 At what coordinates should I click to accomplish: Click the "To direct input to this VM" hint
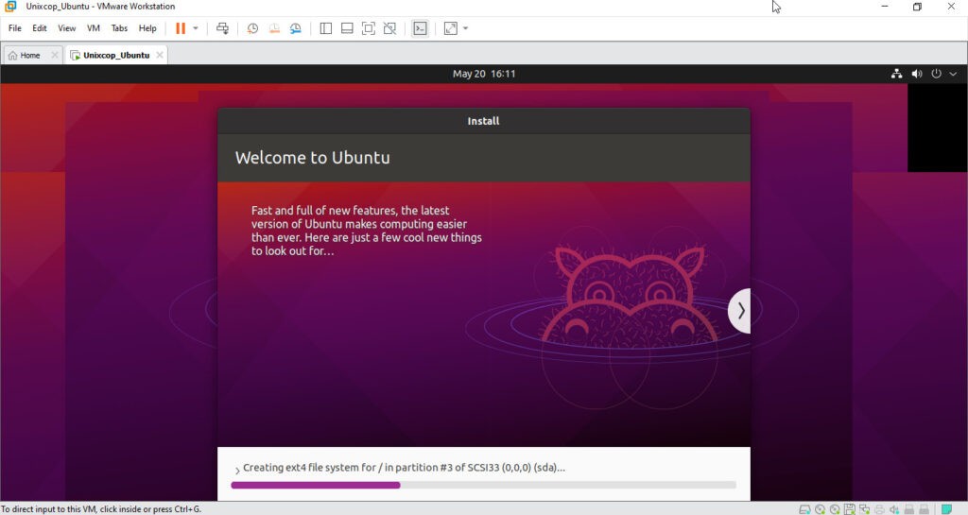101,509
